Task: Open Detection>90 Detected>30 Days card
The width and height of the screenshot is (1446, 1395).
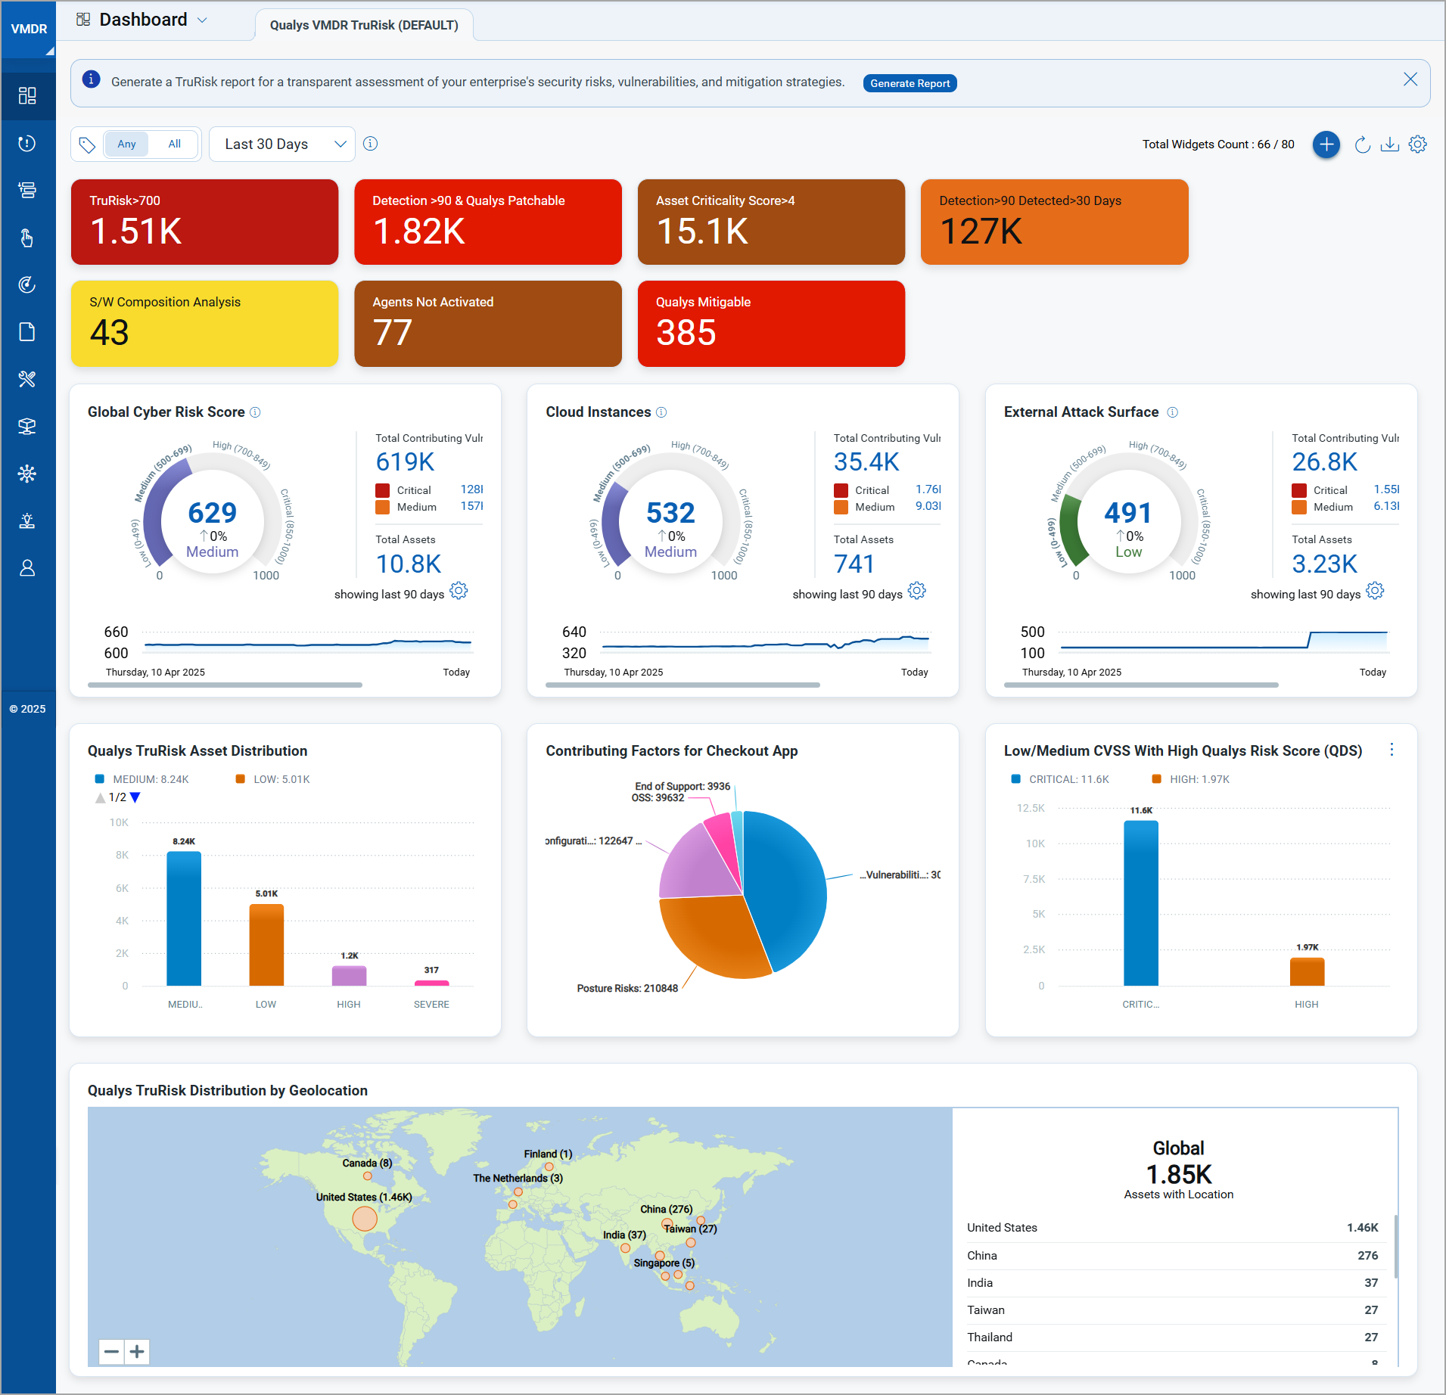Action: click(x=1055, y=222)
